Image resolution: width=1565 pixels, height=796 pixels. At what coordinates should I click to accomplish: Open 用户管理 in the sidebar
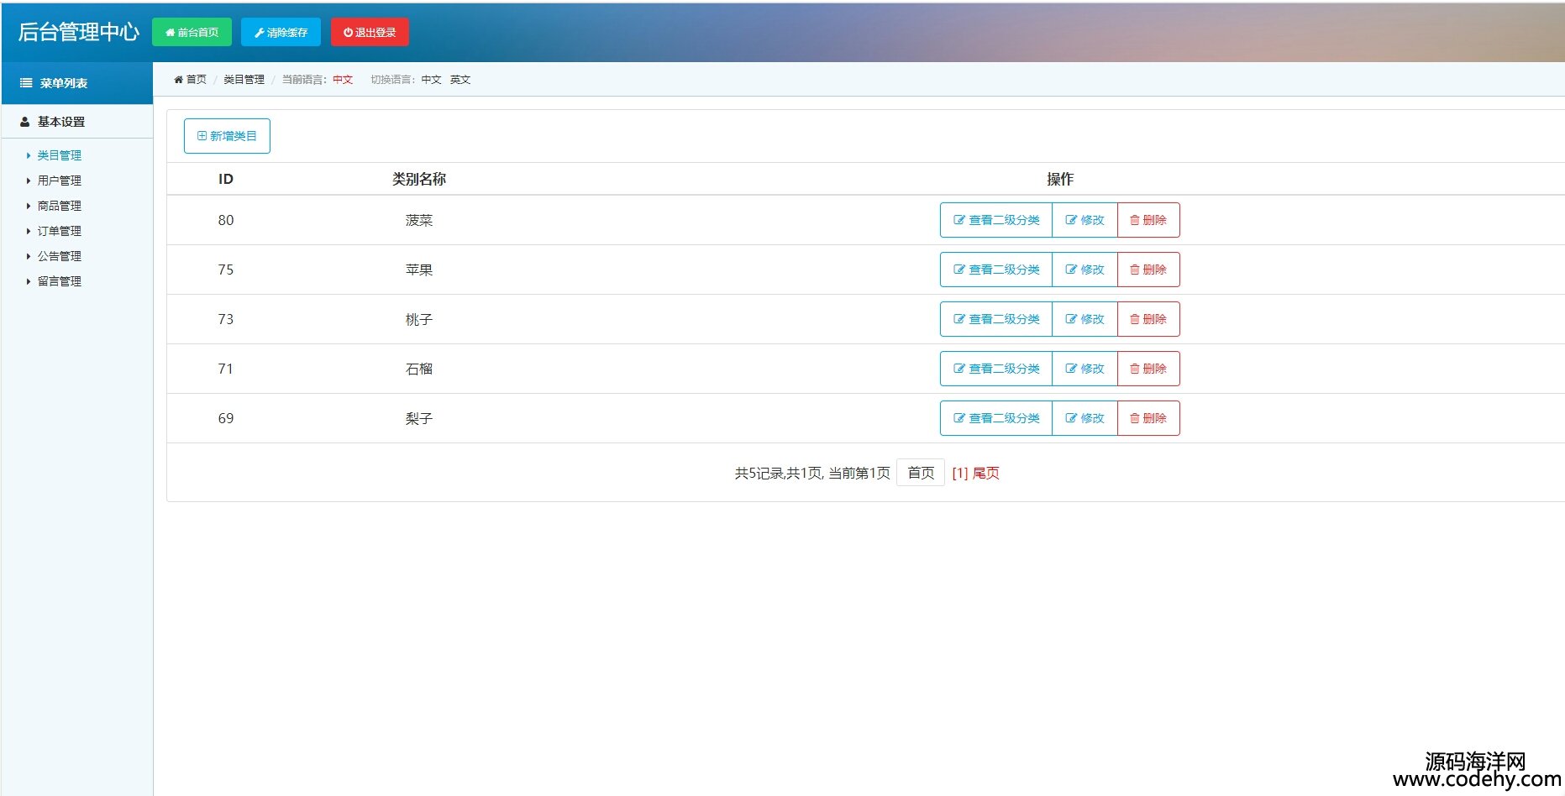[x=60, y=181]
